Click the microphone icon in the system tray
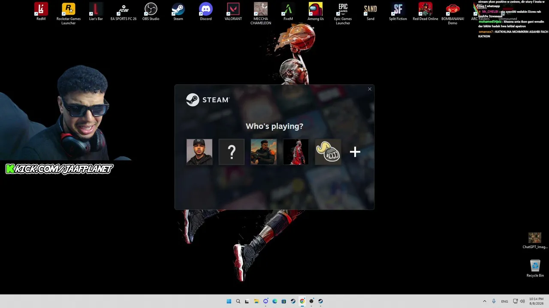 [494, 301]
